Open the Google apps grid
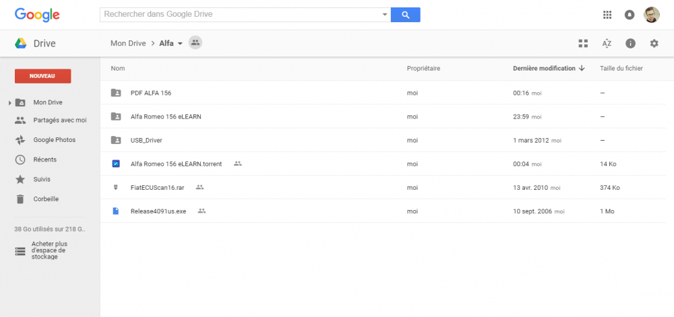This screenshot has width=674, height=317. pyautogui.click(x=607, y=15)
